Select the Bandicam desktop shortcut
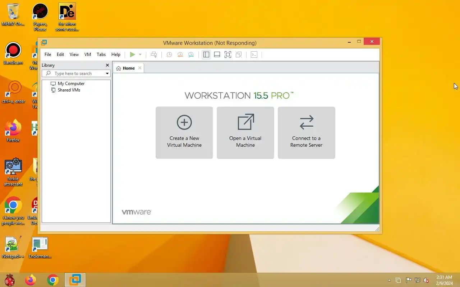This screenshot has width=460, height=287. click(13, 54)
